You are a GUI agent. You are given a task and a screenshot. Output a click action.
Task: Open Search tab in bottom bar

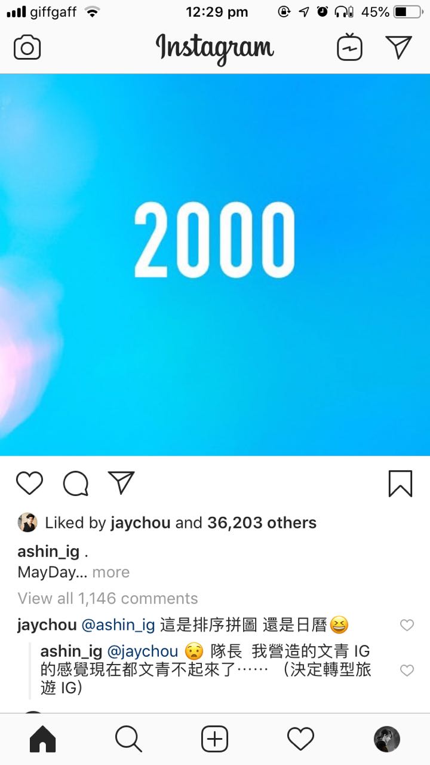click(128, 739)
